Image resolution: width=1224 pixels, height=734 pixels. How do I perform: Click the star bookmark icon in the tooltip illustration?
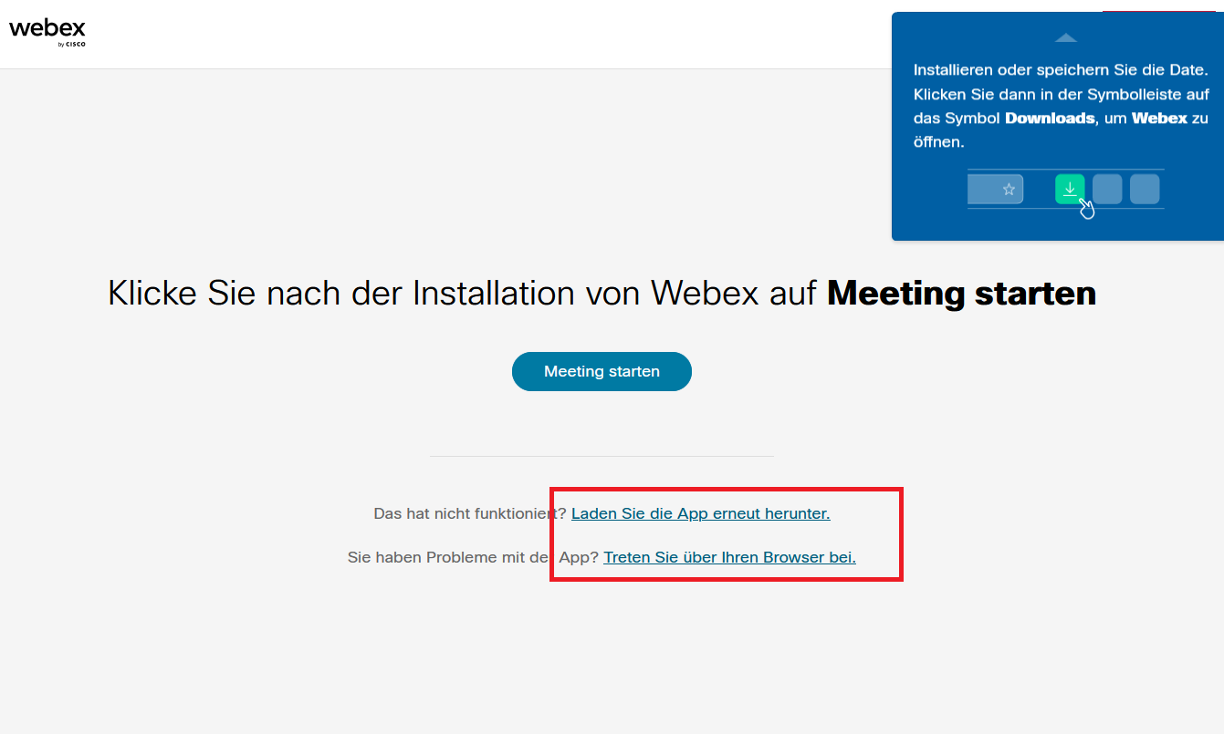point(1009,190)
